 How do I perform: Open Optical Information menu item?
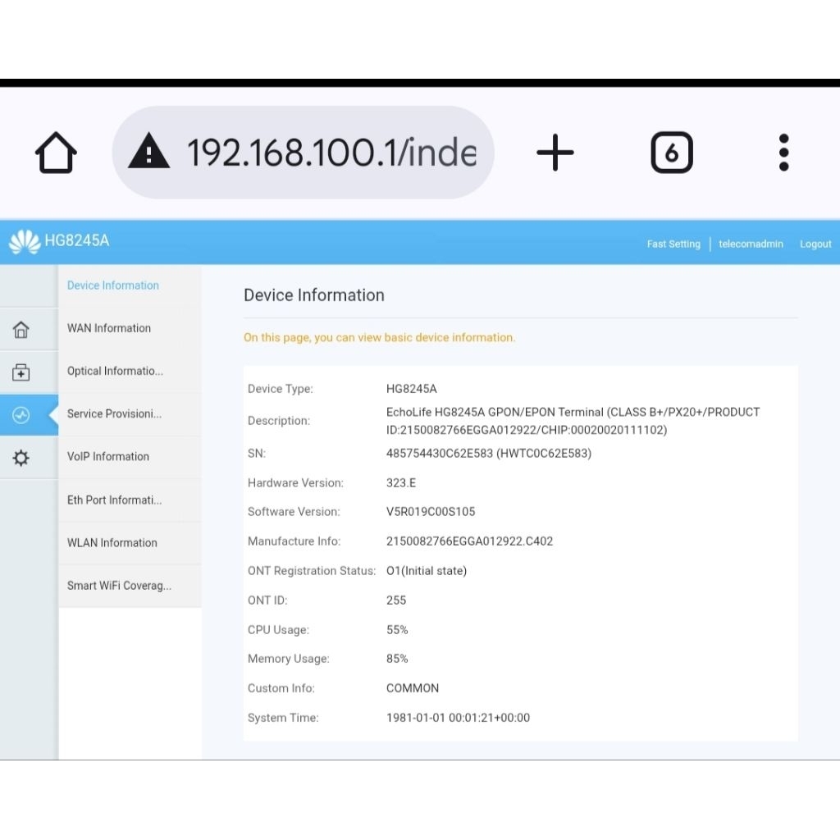tap(115, 371)
